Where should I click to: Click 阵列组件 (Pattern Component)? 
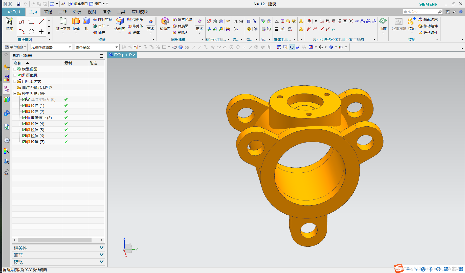pos(428,33)
